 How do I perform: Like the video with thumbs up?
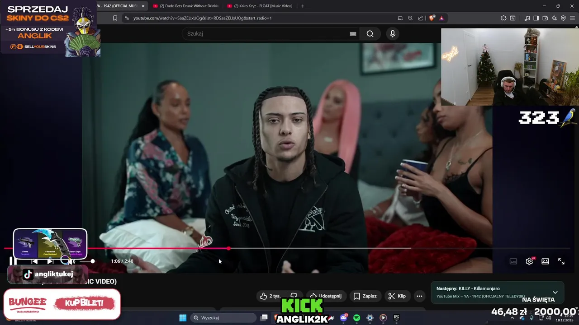270,296
